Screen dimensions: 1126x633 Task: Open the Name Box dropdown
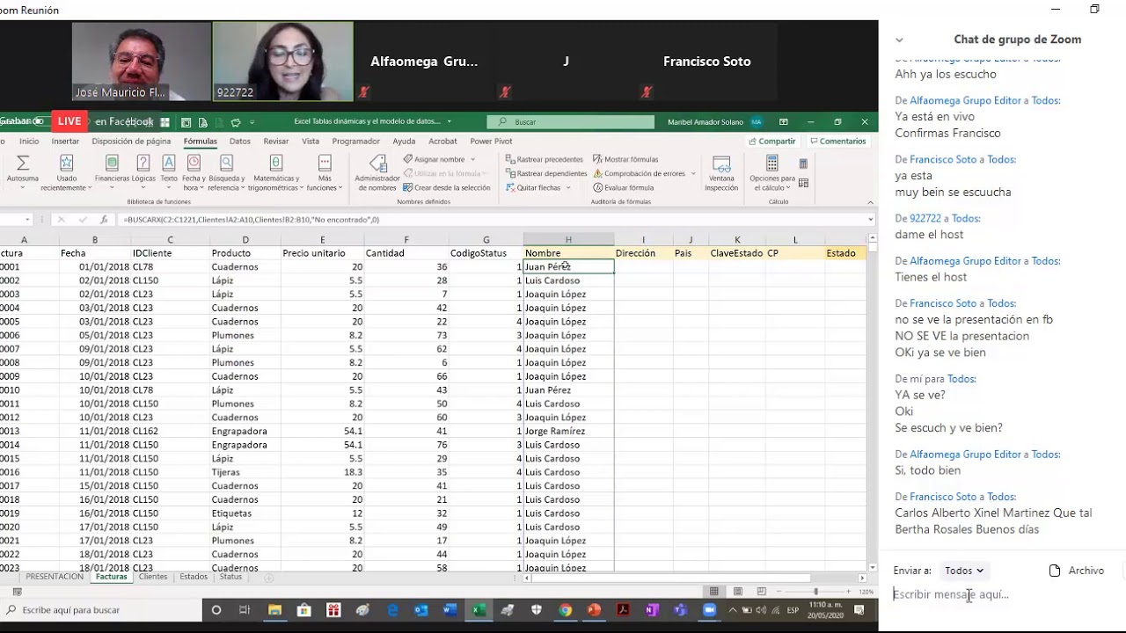click(x=27, y=220)
